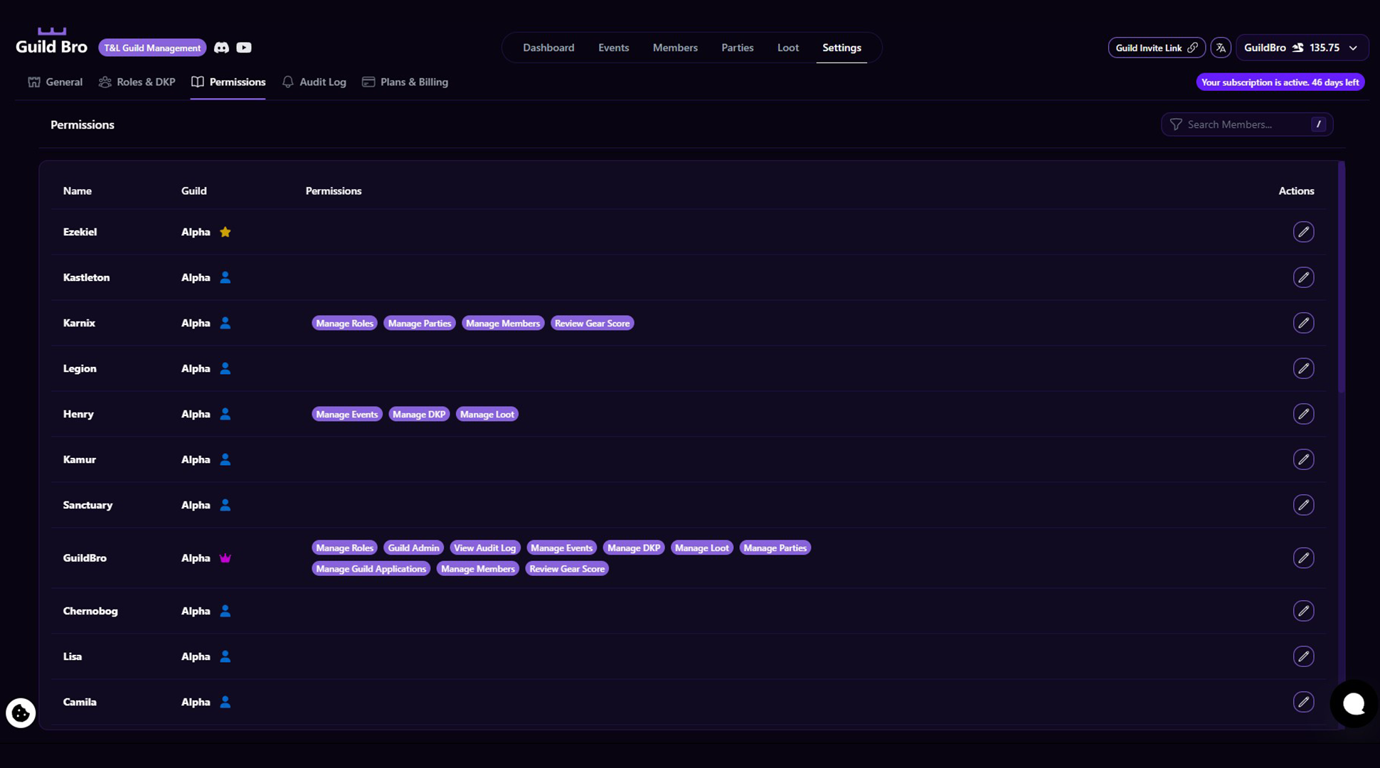Open the Loot menu item
This screenshot has height=768, width=1380.
[787, 48]
